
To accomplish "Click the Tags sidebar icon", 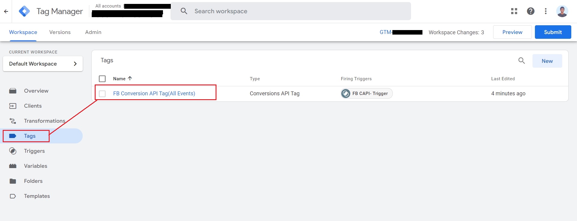I will (13, 136).
